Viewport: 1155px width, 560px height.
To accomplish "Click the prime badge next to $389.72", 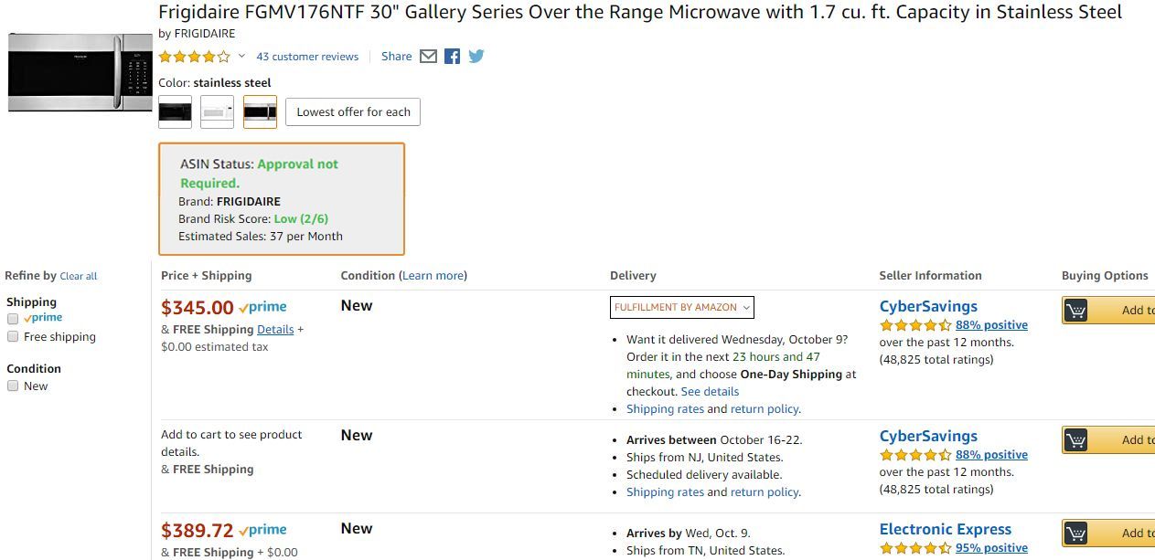I will (263, 530).
